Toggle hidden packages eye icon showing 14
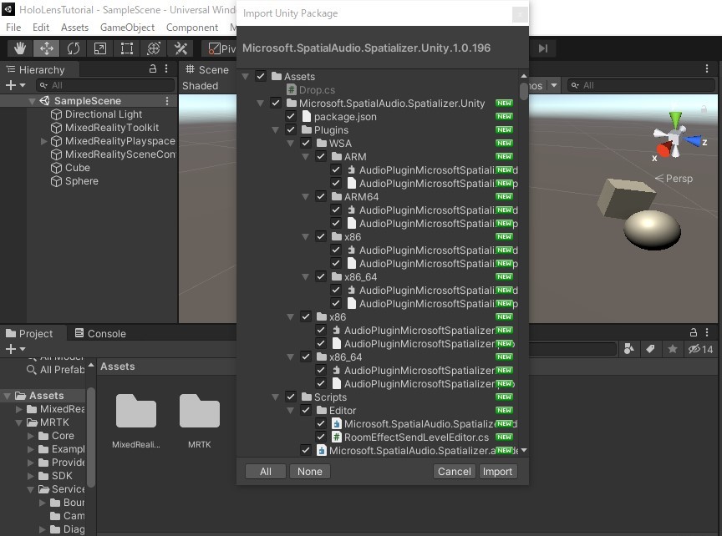The height and width of the screenshot is (536, 722). pyautogui.click(x=700, y=349)
